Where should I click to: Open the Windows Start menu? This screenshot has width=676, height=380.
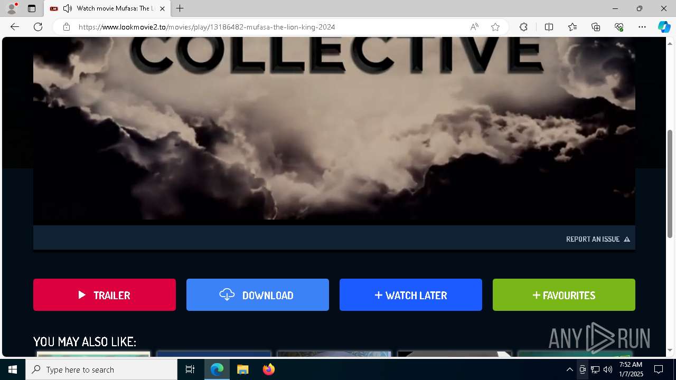tap(13, 369)
